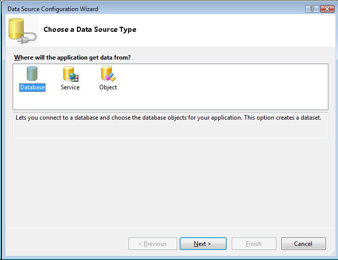
Task: Click the 'Choose a Data Source Type' heading
Action: (x=90, y=29)
